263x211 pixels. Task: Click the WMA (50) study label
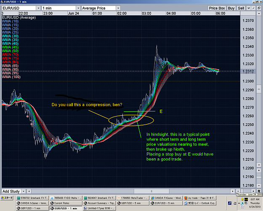click(x=10, y=51)
